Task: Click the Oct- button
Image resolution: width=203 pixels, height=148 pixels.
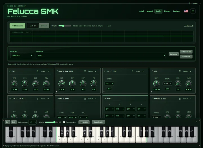Action: click(x=8, y=122)
